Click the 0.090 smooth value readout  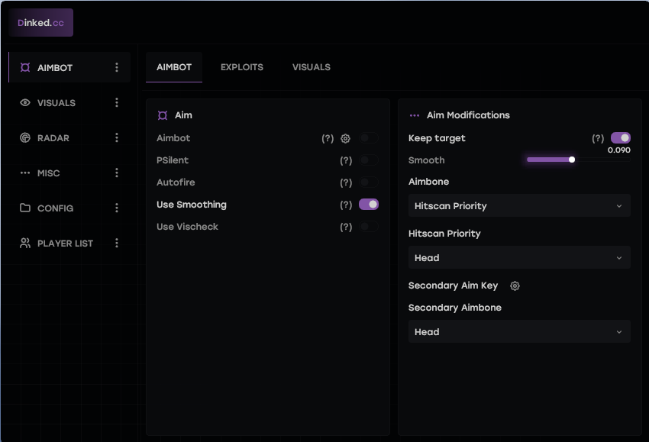618,150
